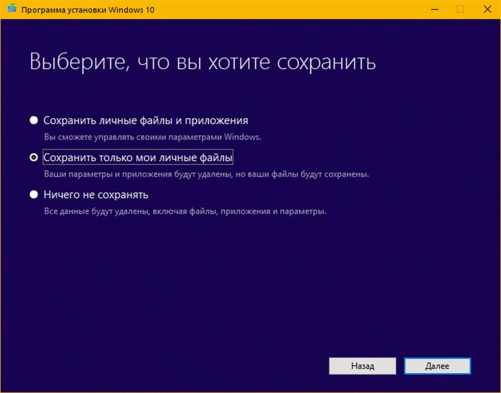Click description 'Все данные будут удалены, включая файлы'

tap(131, 211)
